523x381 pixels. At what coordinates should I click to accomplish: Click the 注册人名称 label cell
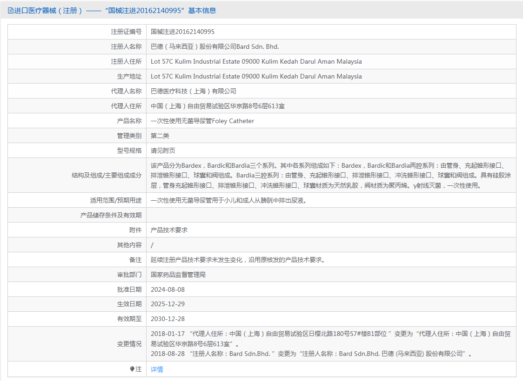click(77, 46)
